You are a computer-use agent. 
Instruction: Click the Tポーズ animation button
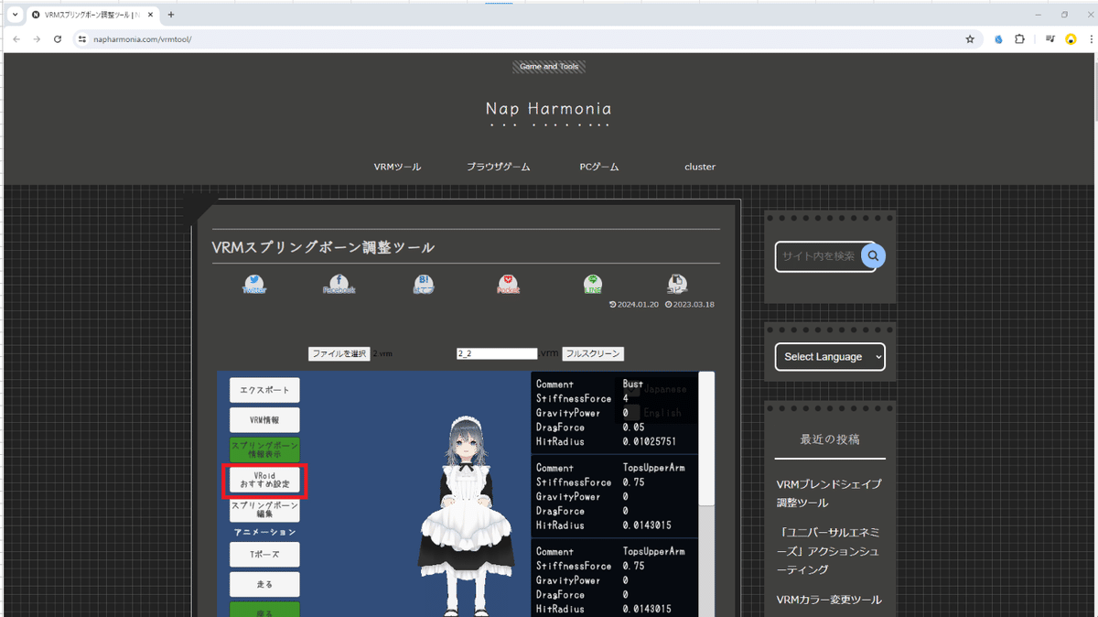pyautogui.click(x=264, y=555)
